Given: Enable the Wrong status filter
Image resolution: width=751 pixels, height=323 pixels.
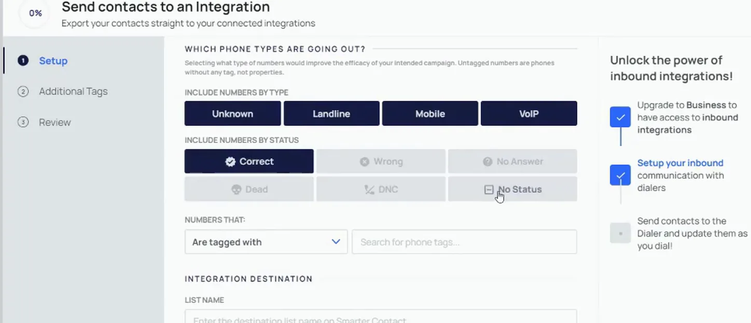Looking at the screenshot, I should [381, 162].
